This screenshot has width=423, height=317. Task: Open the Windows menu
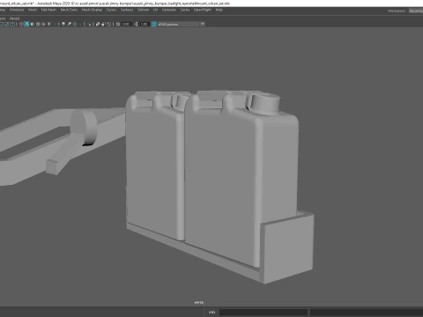tap(17, 10)
